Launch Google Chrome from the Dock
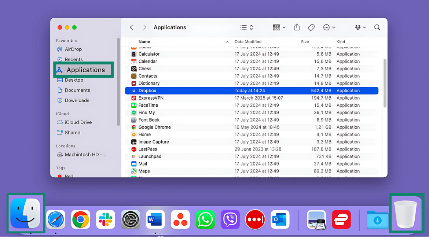The width and height of the screenshot is (429, 237). click(80, 220)
